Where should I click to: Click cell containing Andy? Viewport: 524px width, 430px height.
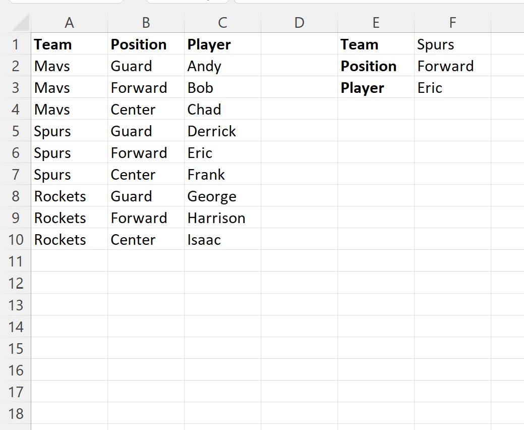pos(222,66)
